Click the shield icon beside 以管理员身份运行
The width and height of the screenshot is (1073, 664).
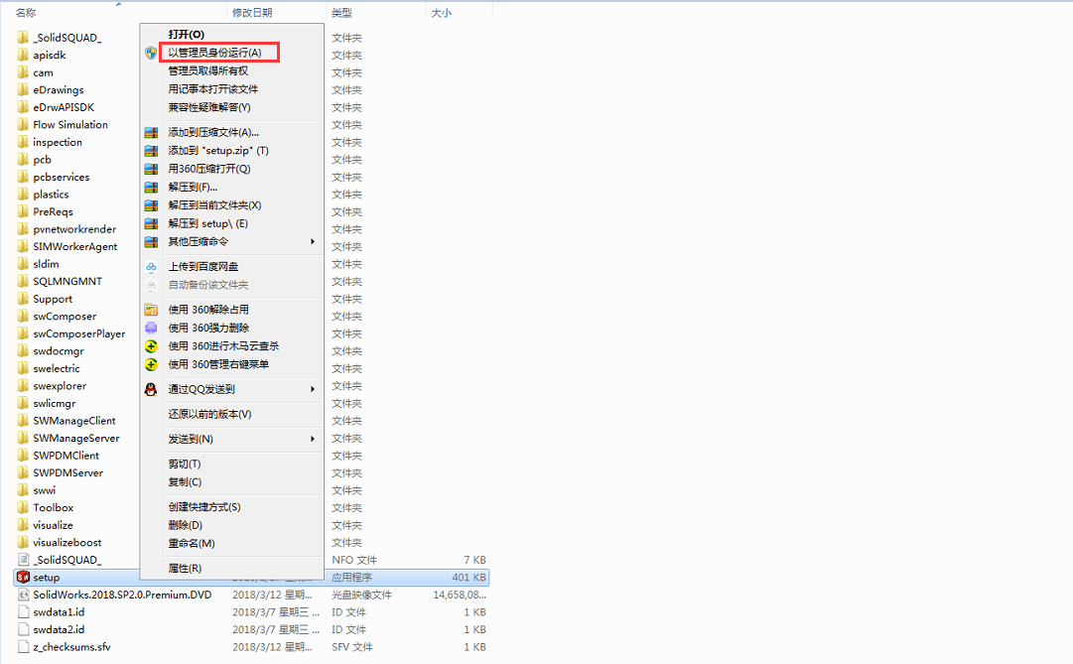click(x=151, y=53)
